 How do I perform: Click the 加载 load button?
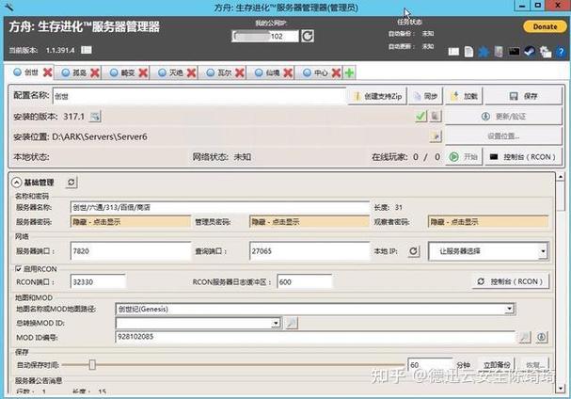tap(464, 96)
